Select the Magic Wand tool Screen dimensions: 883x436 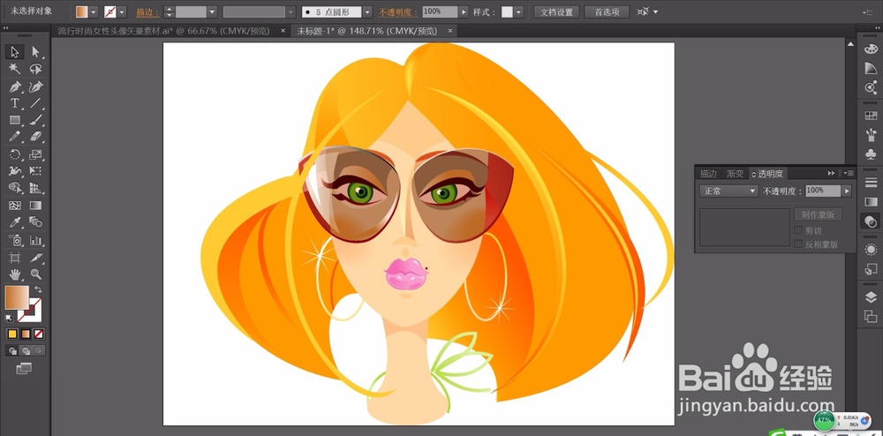15,69
